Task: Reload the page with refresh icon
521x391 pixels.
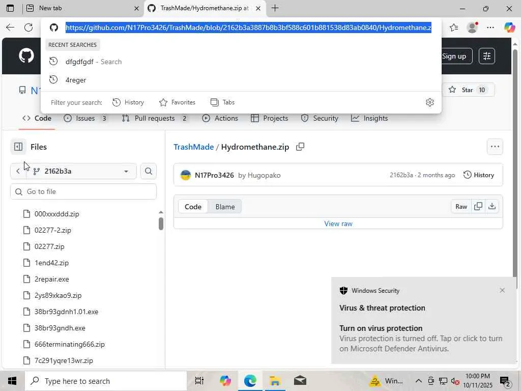Action: (x=28, y=27)
